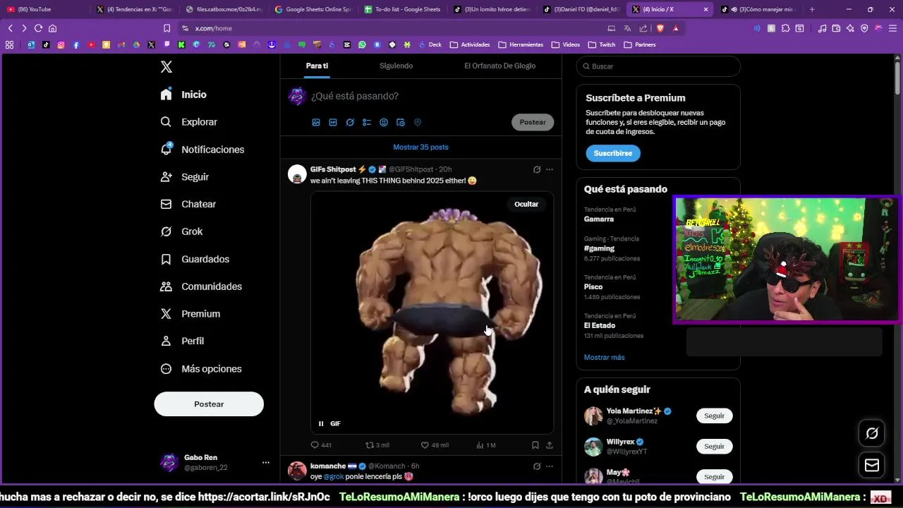
Task: Use Grok icon in post composer
Action: click(x=350, y=122)
